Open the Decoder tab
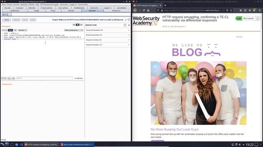Screen dimensions: 263x147 pos(7,8)
